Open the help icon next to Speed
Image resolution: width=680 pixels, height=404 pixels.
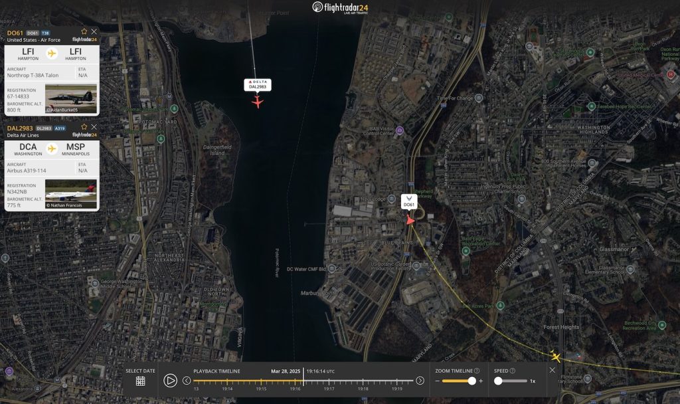(x=512, y=371)
